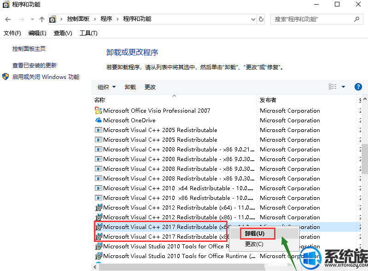Open the 编辑(E) menu
Image resolution: width=368 pixels, height=271 pixels.
tap(37, 33)
